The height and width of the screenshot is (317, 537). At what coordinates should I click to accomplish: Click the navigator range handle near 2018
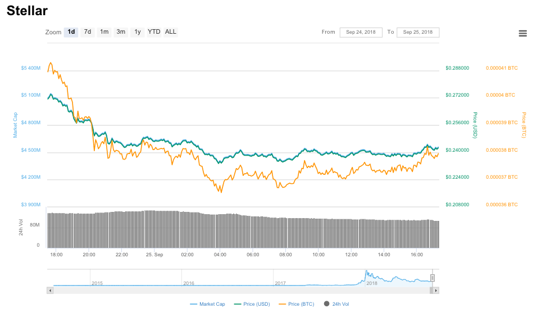(433, 278)
